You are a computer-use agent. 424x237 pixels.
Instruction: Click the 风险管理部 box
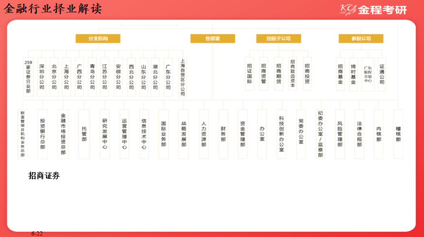coord(340,134)
